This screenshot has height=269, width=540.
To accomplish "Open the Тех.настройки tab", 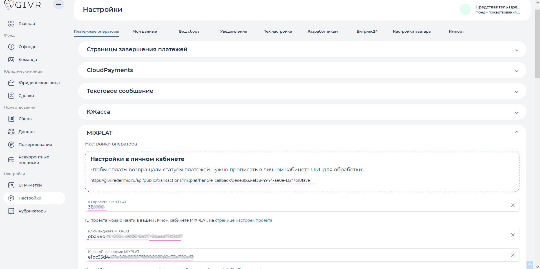I will pyautogui.click(x=278, y=32).
